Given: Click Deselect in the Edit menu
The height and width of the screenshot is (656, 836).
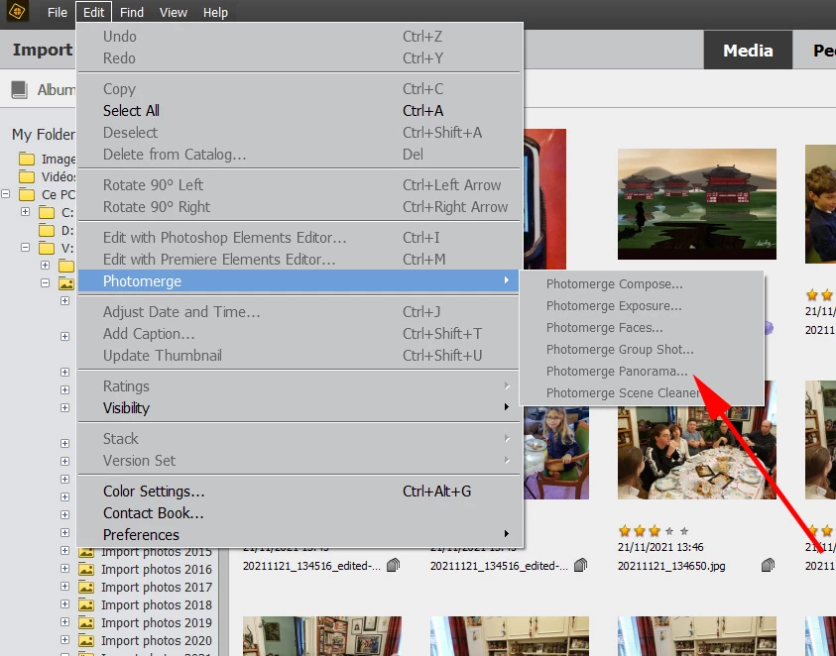Looking at the screenshot, I should click(299, 132).
